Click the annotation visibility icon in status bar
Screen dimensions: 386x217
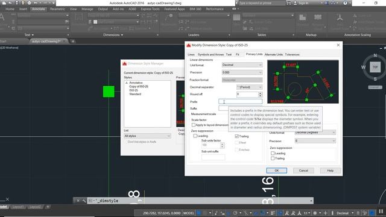(x=287, y=213)
